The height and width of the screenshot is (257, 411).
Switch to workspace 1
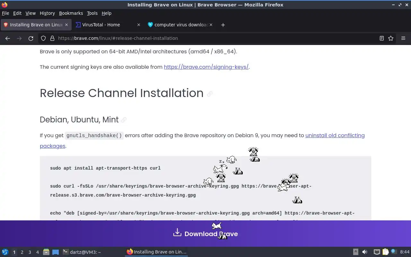14,252
